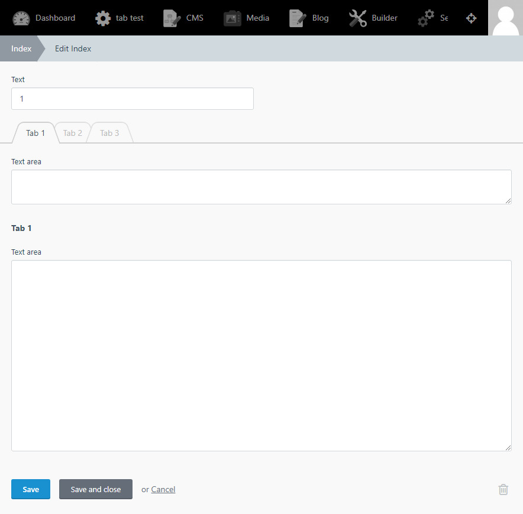Click Save and close
This screenshot has width=523, height=514.
(x=95, y=489)
